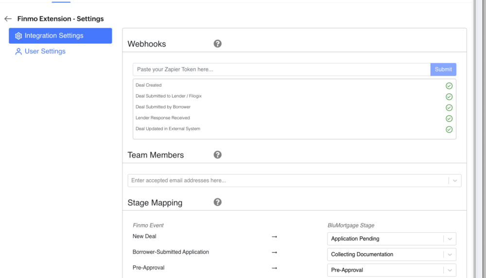Open the Collecting Documentation stage dropdown
This screenshot has height=278, width=486.
(x=450, y=254)
